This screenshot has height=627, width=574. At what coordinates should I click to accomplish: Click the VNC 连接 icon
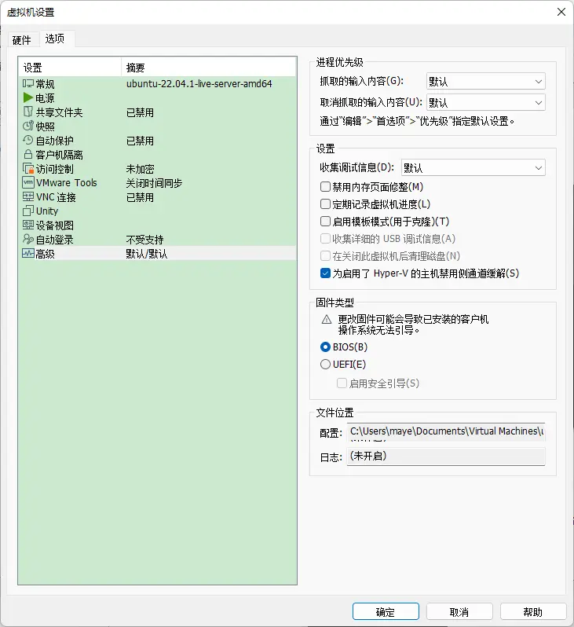[x=27, y=196]
